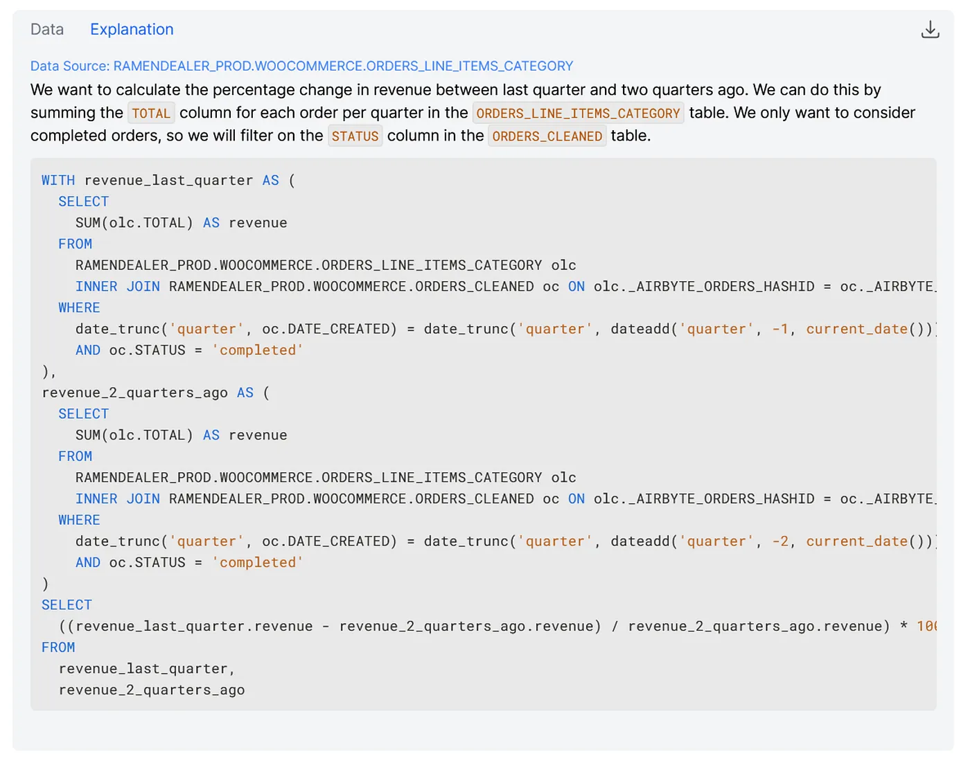
Task: Click the STATUS inline code chip
Action: click(x=355, y=136)
